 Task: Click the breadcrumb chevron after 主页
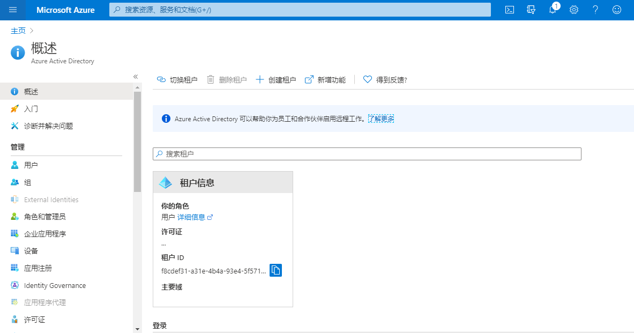click(32, 31)
